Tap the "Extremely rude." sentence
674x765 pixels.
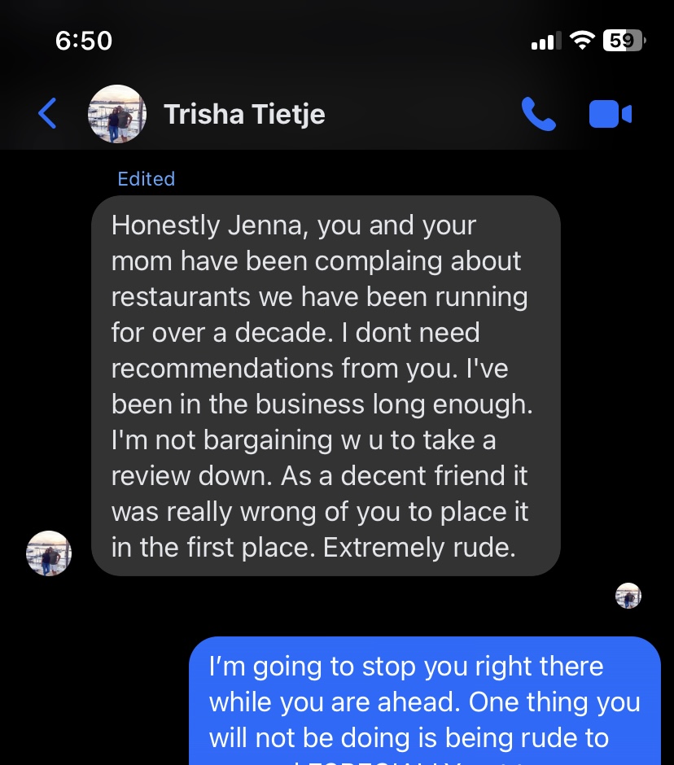[x=420, y=548]
